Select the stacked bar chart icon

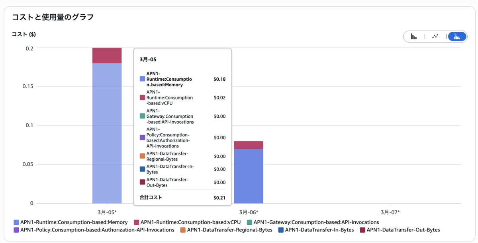[x=457, y=37]
